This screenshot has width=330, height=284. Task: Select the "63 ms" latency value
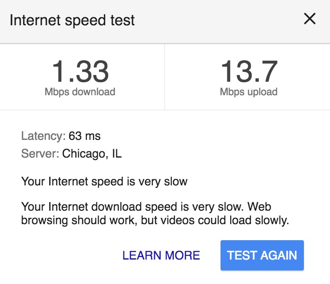pyautogui.click(x=85, y=136)
